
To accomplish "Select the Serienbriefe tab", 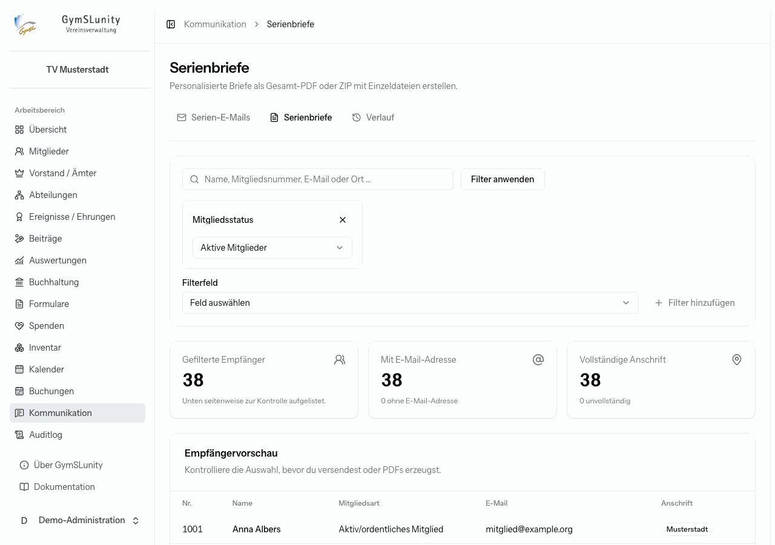I will pyautogui.click(x=301, y=117).
